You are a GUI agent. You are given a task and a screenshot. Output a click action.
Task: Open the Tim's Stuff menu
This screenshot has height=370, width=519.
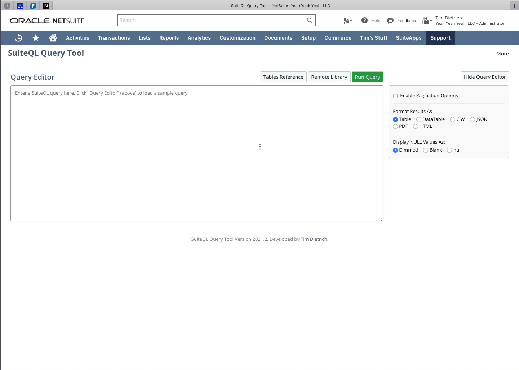pos(374,38)
